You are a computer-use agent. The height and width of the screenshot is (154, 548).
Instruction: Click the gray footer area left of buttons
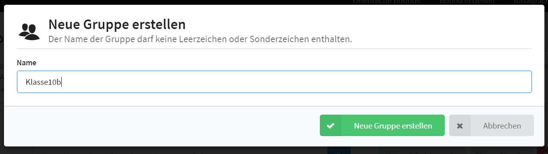(160, 125)
